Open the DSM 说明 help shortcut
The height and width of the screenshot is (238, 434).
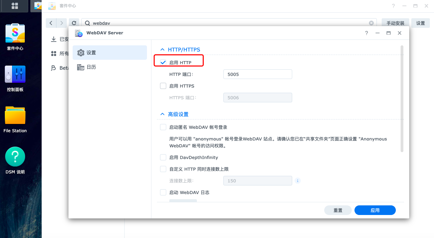[x=15, y=161]
